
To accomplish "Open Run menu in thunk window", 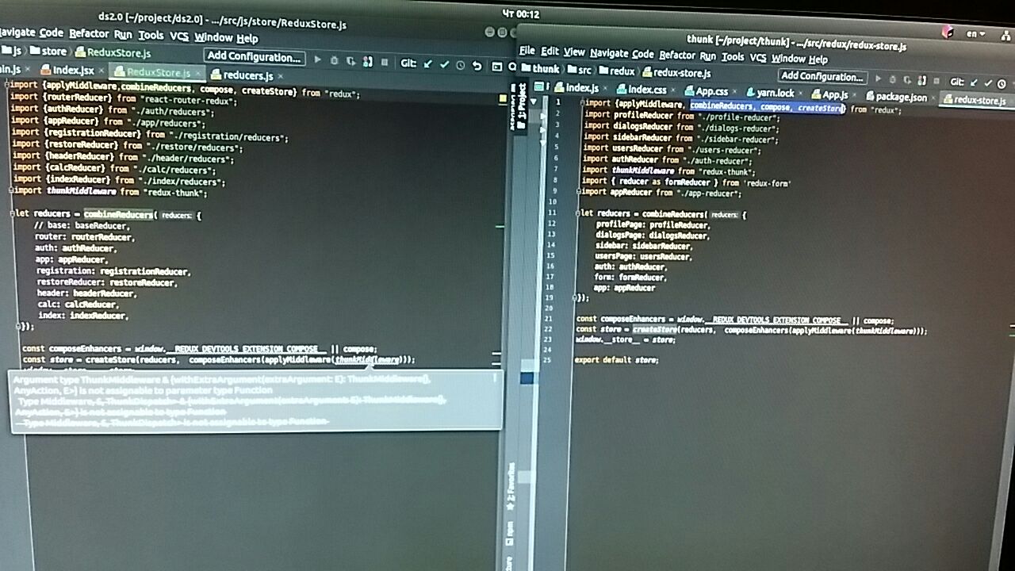I will 707,56.
